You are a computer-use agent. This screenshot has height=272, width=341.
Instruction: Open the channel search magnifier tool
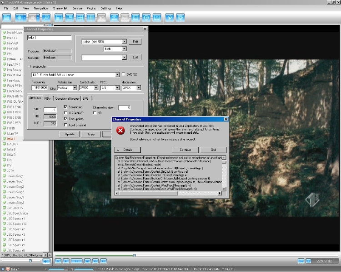click(46, 18)
